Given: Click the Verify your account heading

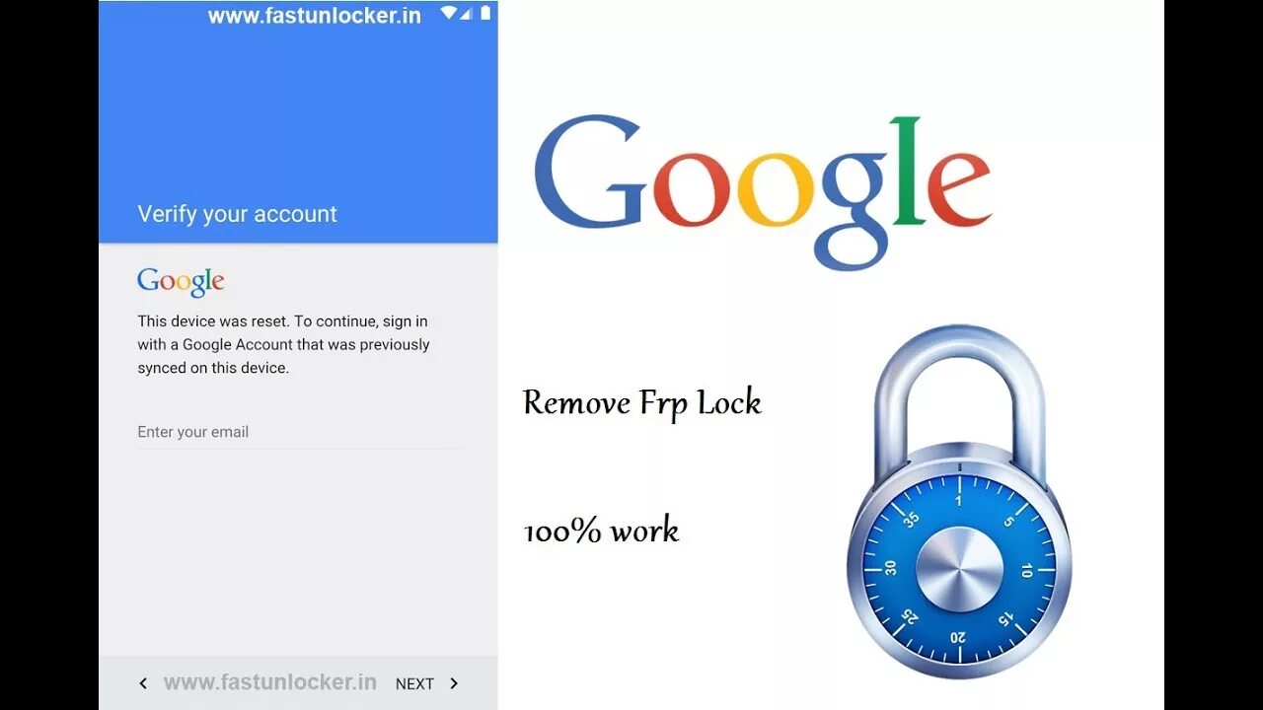Looking at the screenshot, I should tap(237, 214).
